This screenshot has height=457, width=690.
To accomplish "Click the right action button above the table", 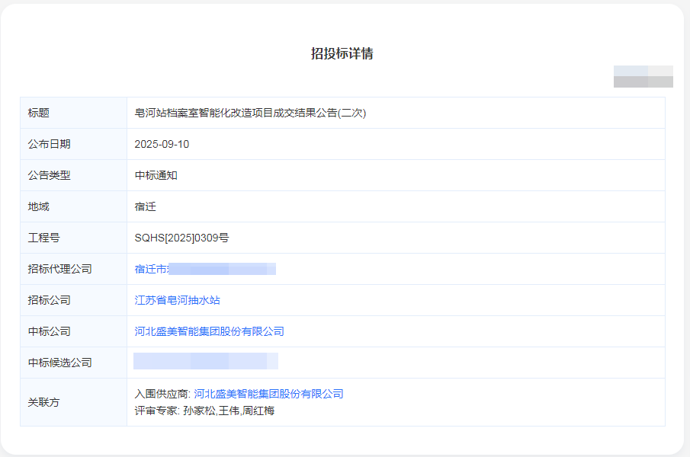I will (x=660, y=76).
